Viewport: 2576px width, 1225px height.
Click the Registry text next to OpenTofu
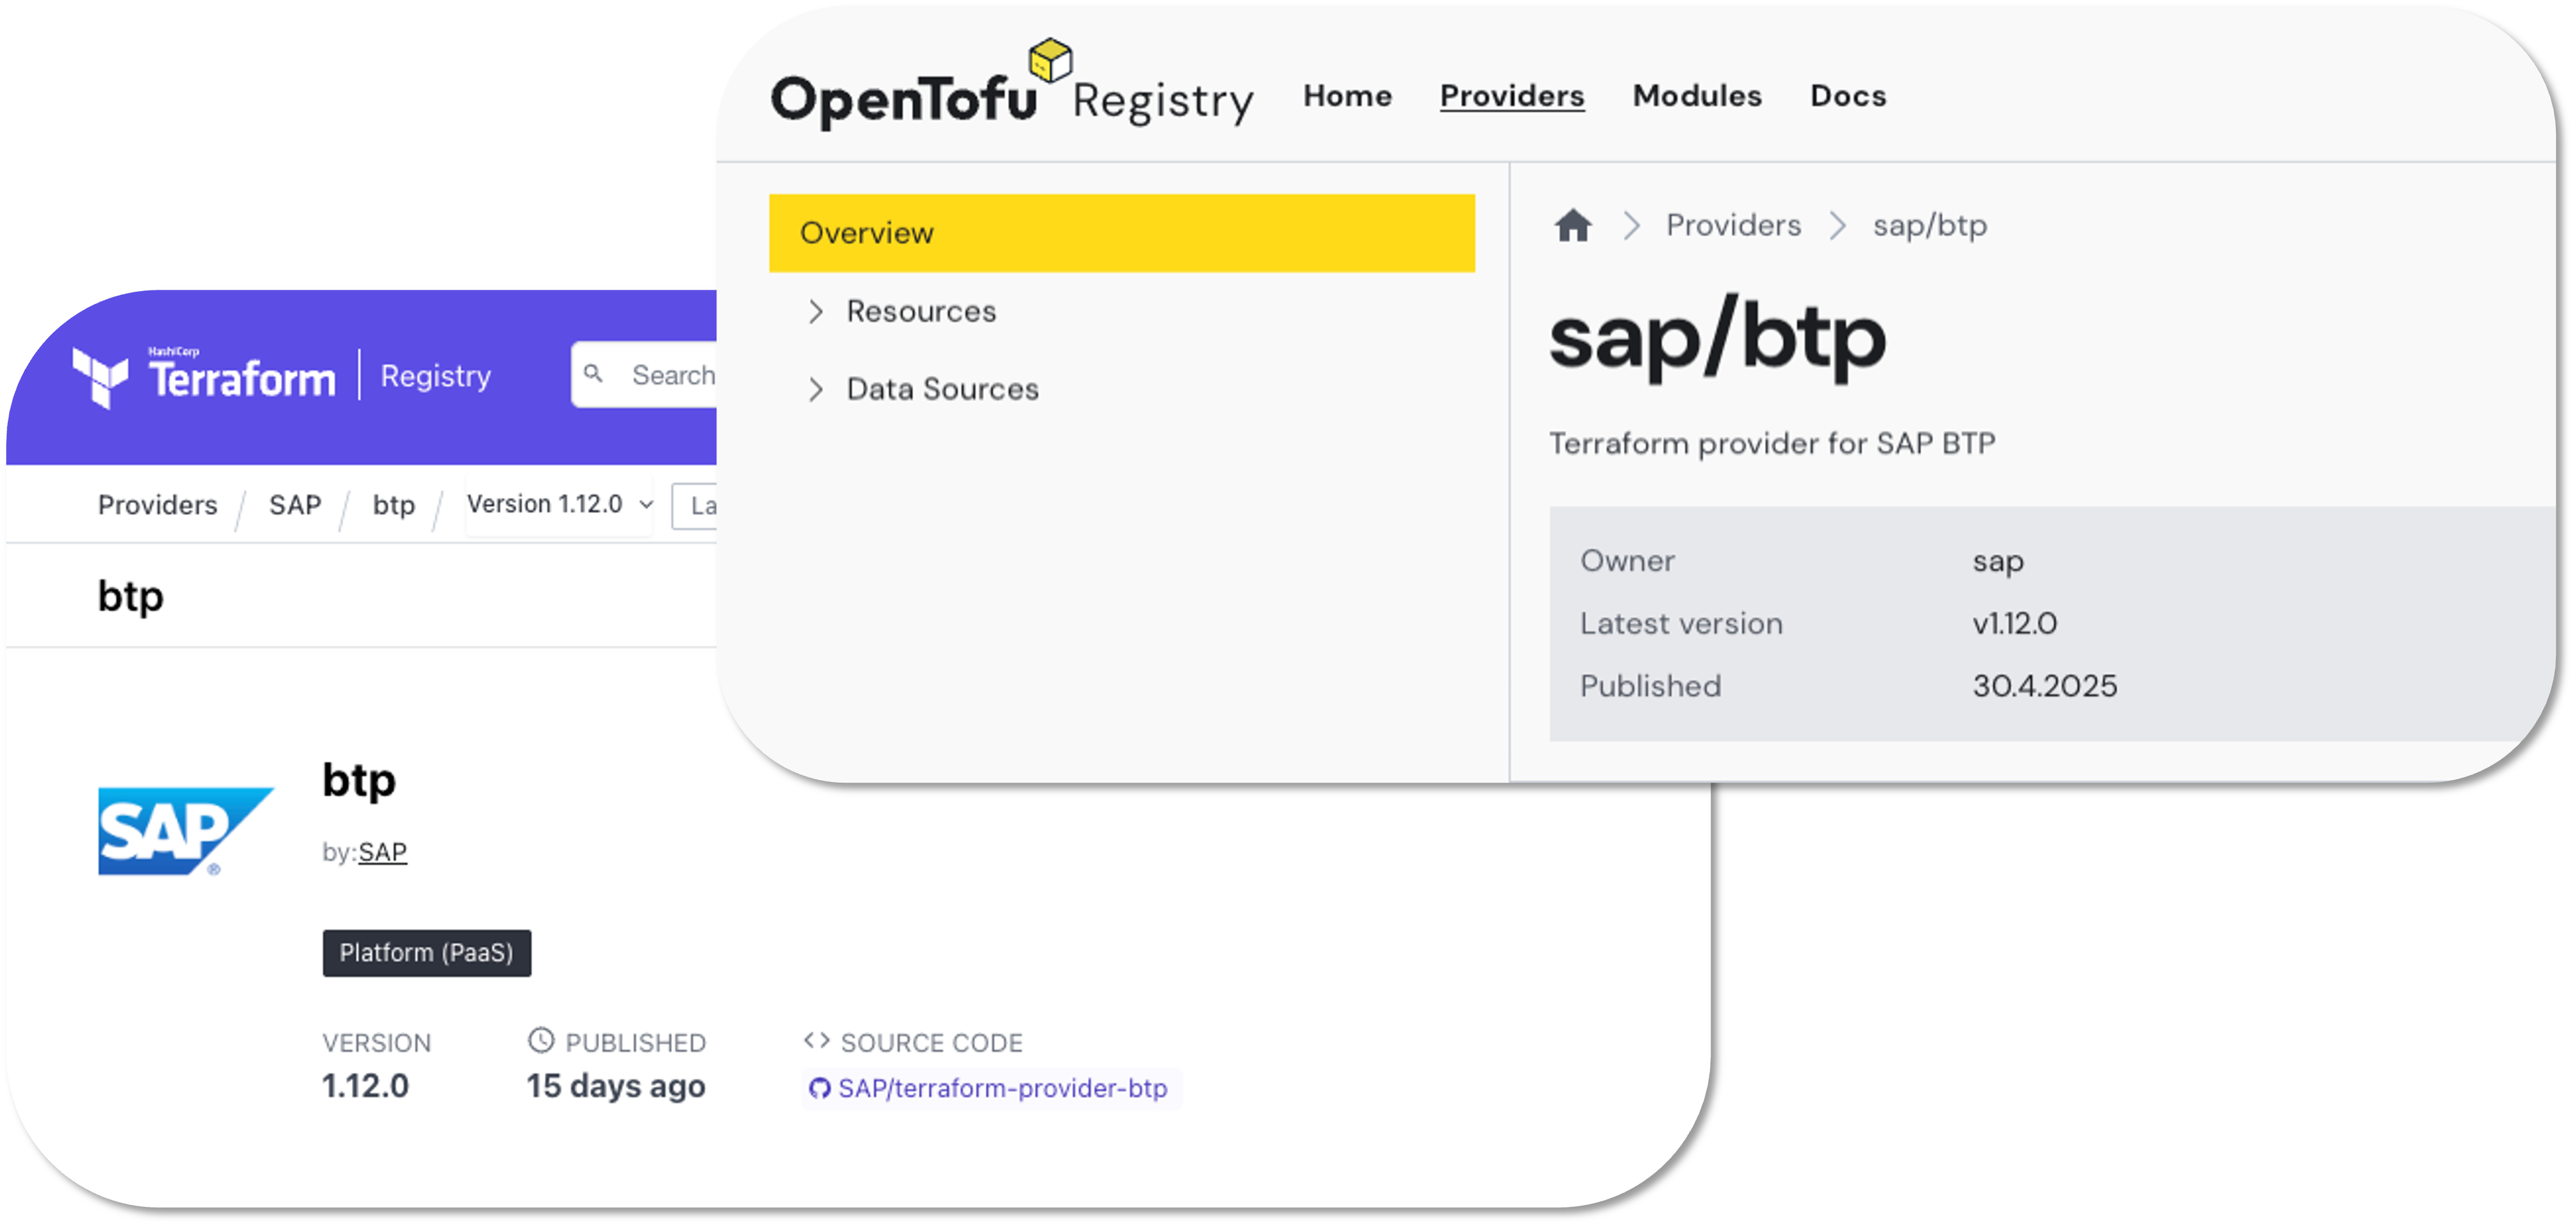pyautogui.click(x=1162, y=101)
